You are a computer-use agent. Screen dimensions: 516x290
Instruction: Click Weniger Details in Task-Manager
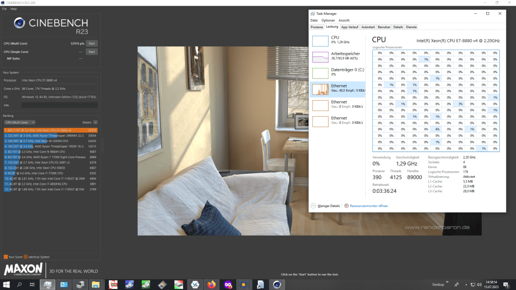tap(329, 206)
